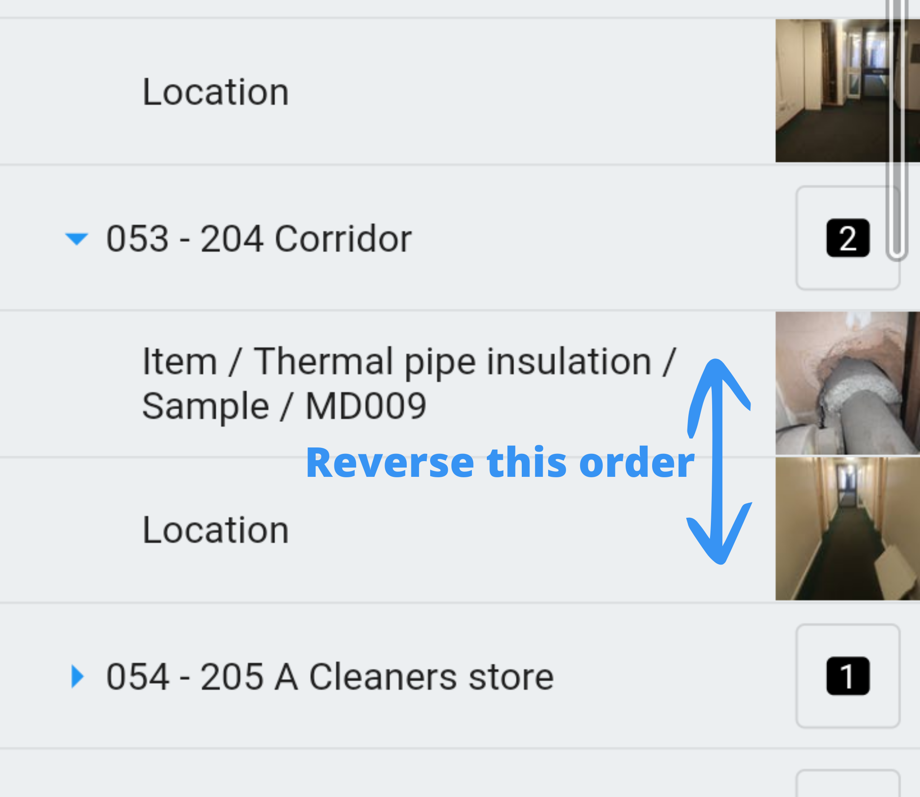Click the 'Reverse this order' annotation text
Image resolution: width=920 pixels, height=797 pixels.
[500, 462]
